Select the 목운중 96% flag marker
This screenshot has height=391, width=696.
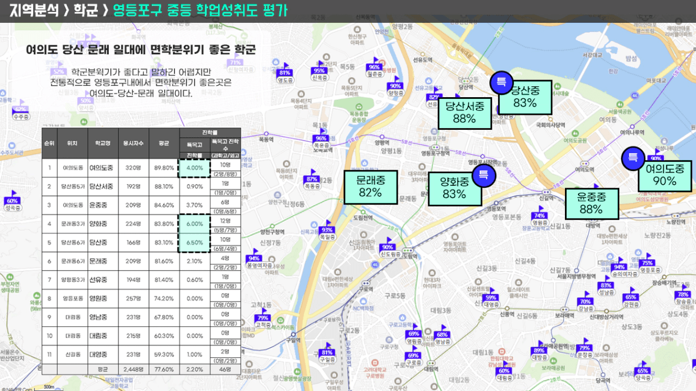point(321,139)
